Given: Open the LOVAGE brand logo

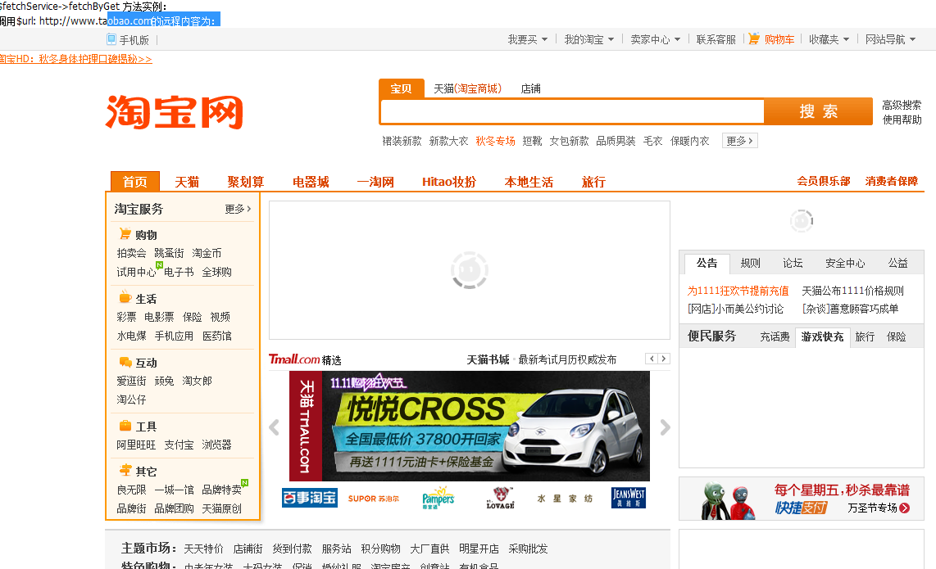Looking at the screenshot, I should 500,498.
